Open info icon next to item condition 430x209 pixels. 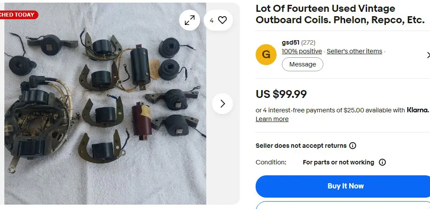point(382,162)
